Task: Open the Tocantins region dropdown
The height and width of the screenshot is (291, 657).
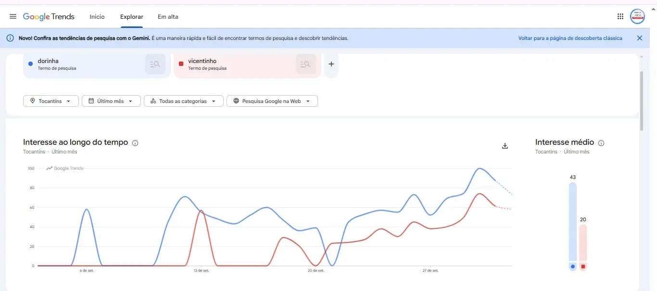Action: click(x=51, y=101)
